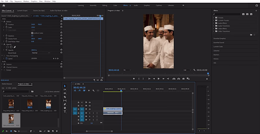The width and height of the screenshot is (260, 134).
Task: Open Essential Graphics panel
Action: (219, 38)
